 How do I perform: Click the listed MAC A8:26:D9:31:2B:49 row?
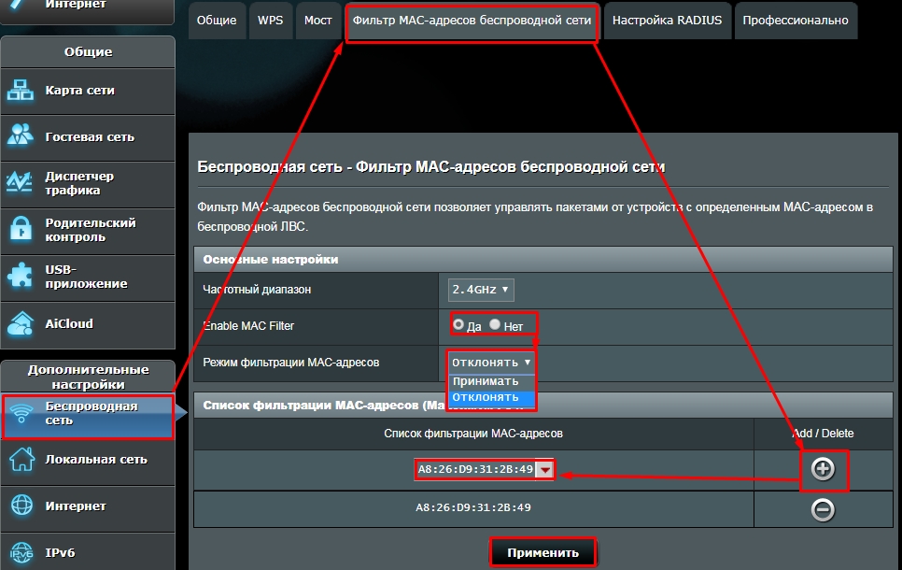tap(473, 507)
